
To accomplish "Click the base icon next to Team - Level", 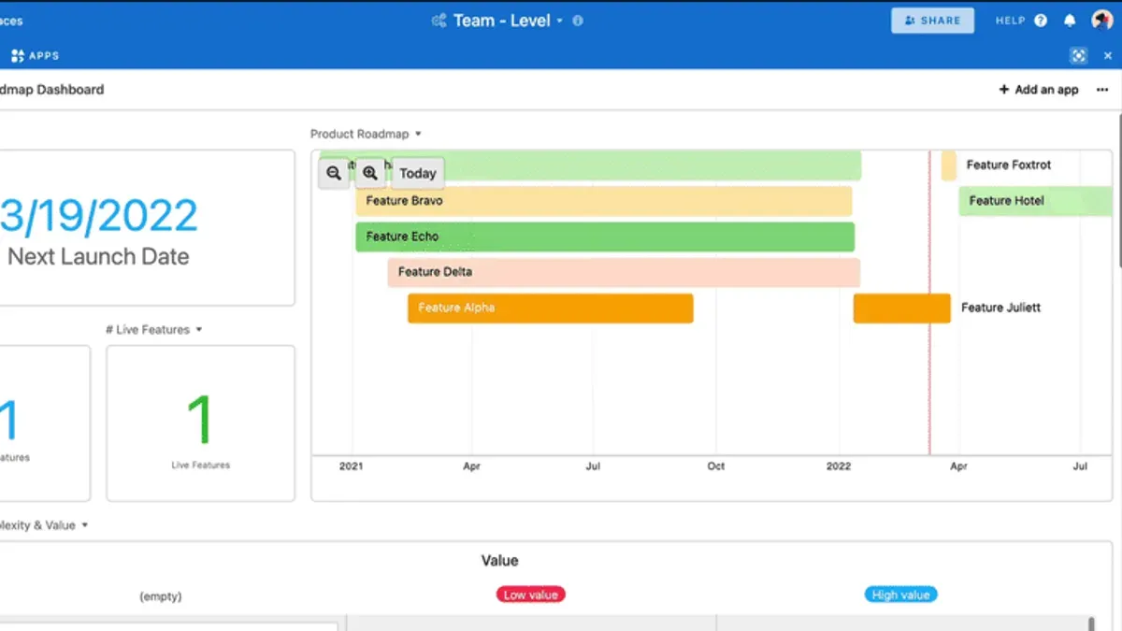I will (439, 21).
